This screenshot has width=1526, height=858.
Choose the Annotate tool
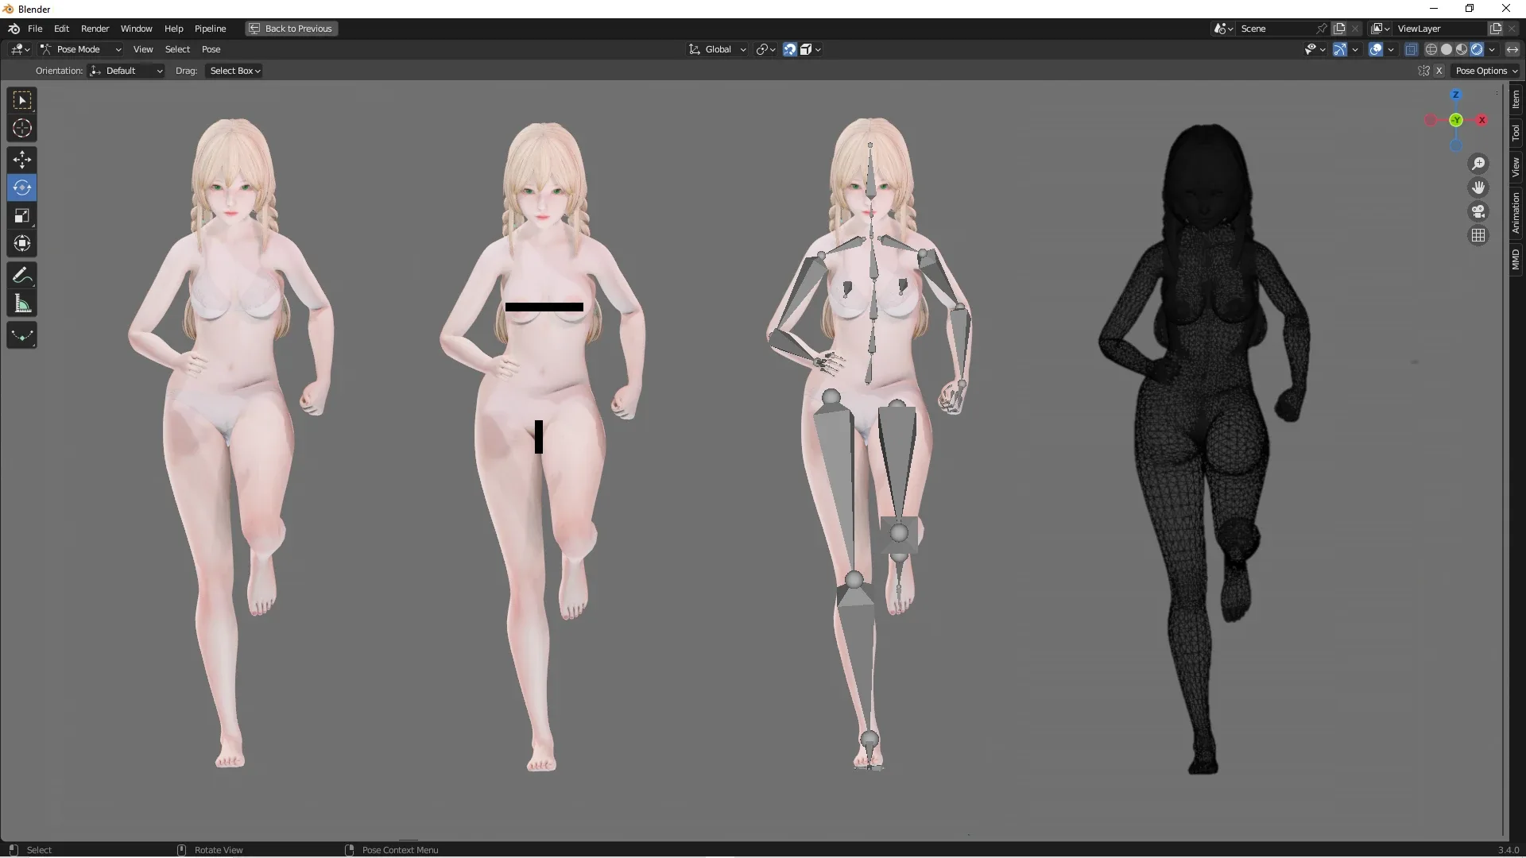pos(22,276)
